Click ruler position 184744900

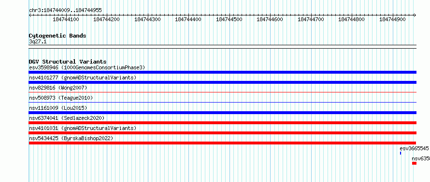click(x=393, y=19)
